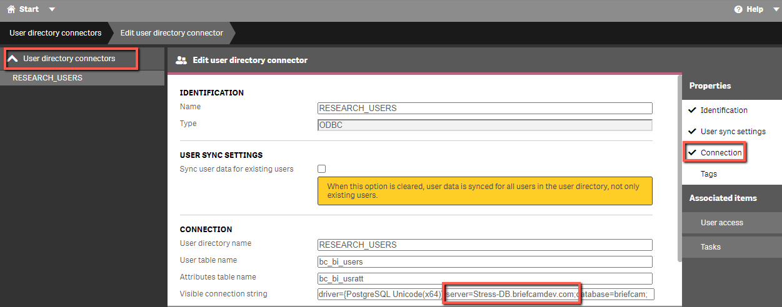
Task: Click the IDENTIFICATION section heading
Action: click(212, 93)
